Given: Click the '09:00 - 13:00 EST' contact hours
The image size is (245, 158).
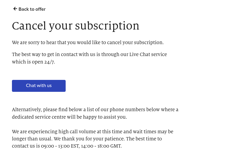Looking at the screenshot, I should 60,146.
